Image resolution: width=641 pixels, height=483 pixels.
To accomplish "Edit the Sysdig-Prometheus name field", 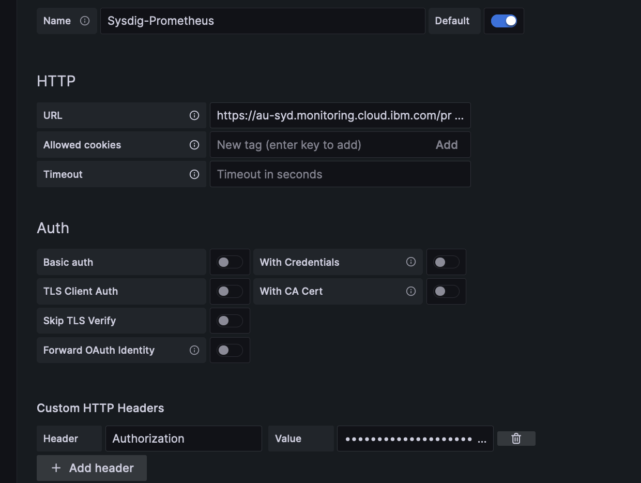I will click(x=263, y=21).
